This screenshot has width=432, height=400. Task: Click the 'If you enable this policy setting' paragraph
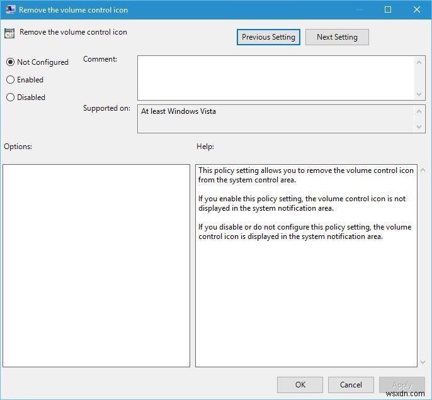[302, 203]
